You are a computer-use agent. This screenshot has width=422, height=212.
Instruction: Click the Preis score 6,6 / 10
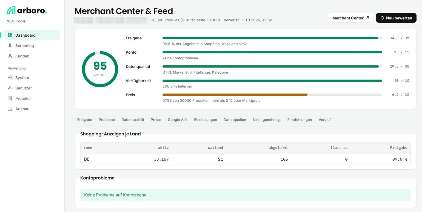pos(401,95)
